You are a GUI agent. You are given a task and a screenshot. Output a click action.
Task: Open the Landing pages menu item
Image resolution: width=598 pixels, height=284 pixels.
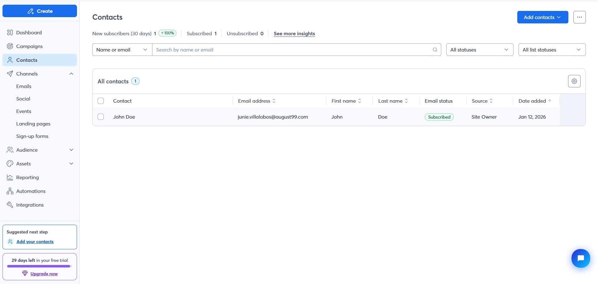(x=33, y=124)
